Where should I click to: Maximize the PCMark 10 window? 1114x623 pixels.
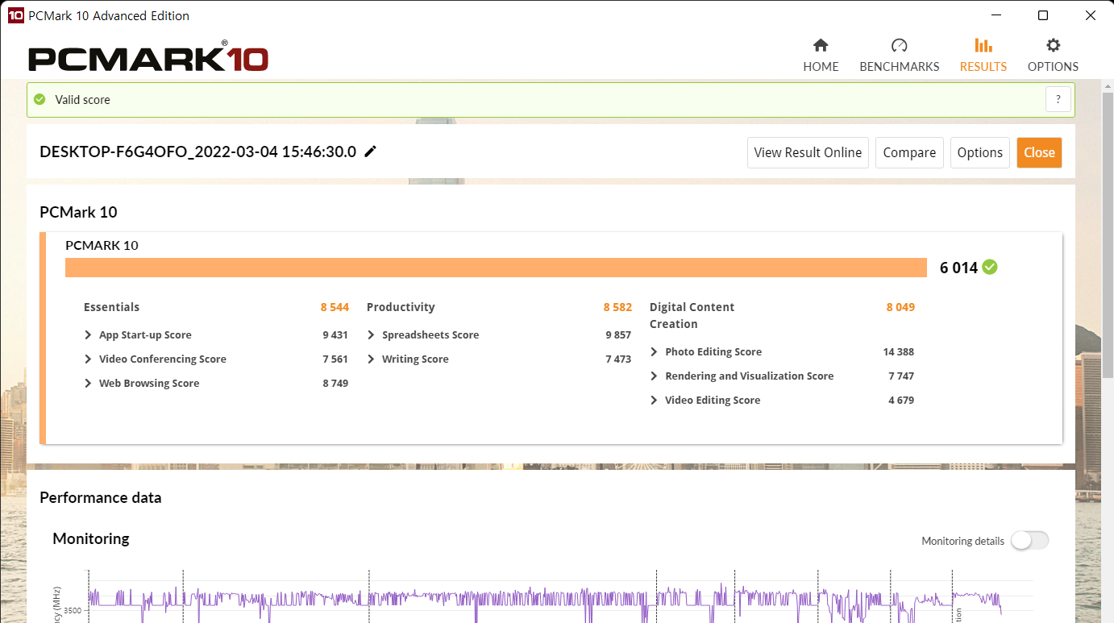click(1043, 15)
